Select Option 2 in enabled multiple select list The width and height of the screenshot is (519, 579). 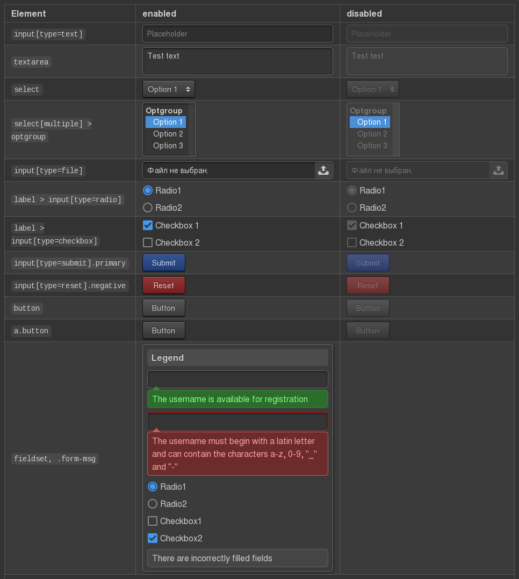coord(168,134)
